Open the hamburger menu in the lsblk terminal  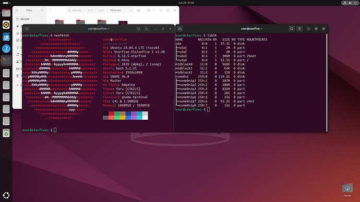[x=299, y=29]
